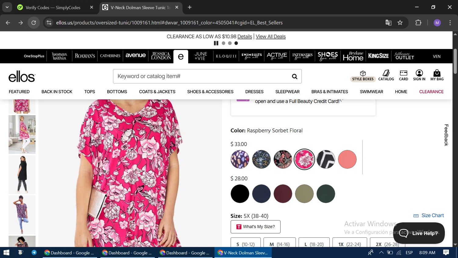This screenshot has width=458, height=258.
Task: Open Chrome menu three dots
Action: click(x=450, y=23)
